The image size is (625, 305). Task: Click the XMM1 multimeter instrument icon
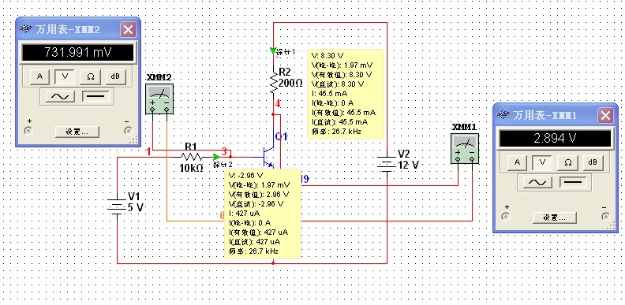click(x=465, y=148)
